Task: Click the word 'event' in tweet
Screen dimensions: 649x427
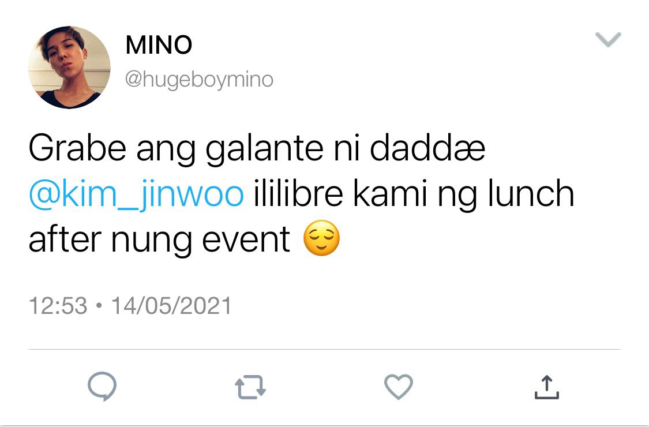Action: [x=246, y=239]
